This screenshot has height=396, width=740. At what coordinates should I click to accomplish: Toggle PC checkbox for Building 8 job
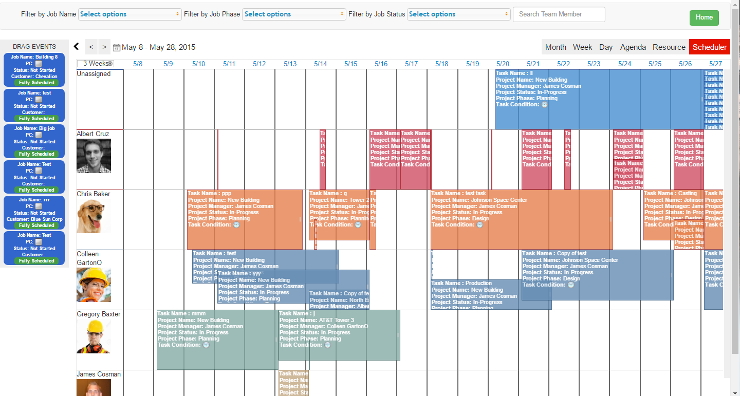[x=39, y=64]
